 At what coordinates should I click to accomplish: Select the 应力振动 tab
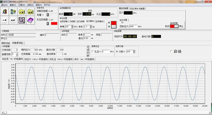(90, 21)
